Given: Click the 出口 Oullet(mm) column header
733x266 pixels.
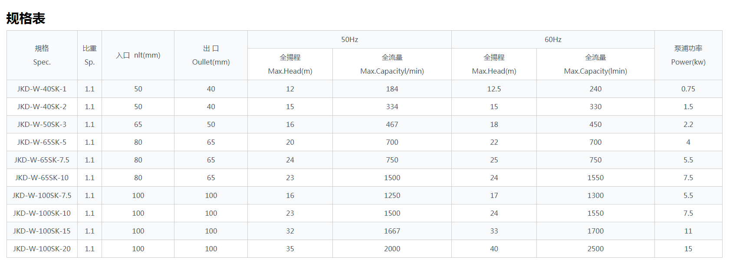Looking at the screenshot, I should (x=211, y=55).
